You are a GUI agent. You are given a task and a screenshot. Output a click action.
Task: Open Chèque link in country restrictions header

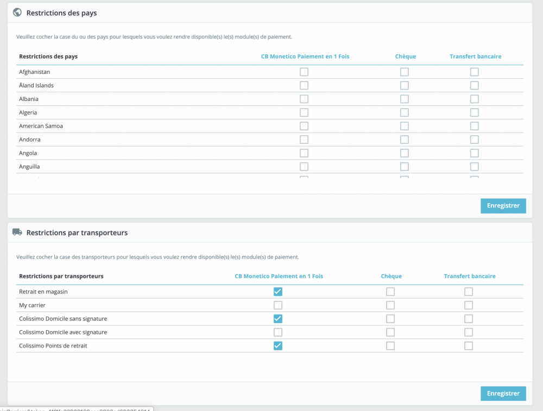click(x=406, y=56)
